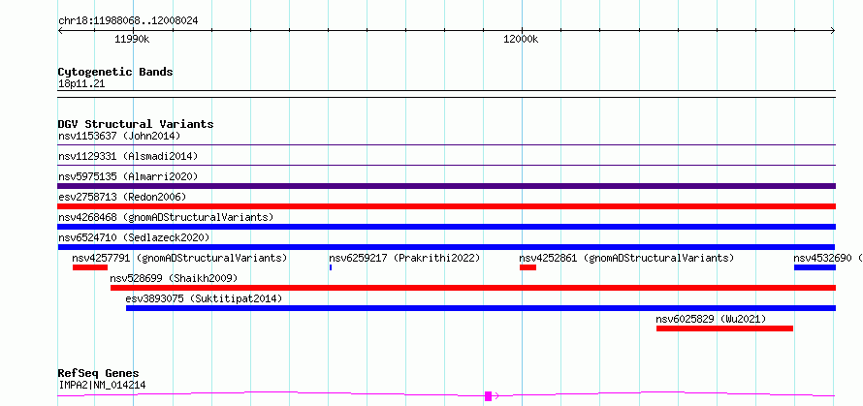Click the purple nsv5975135 variant bar
This screenshot has width=863, height=406.
[447, 186]
